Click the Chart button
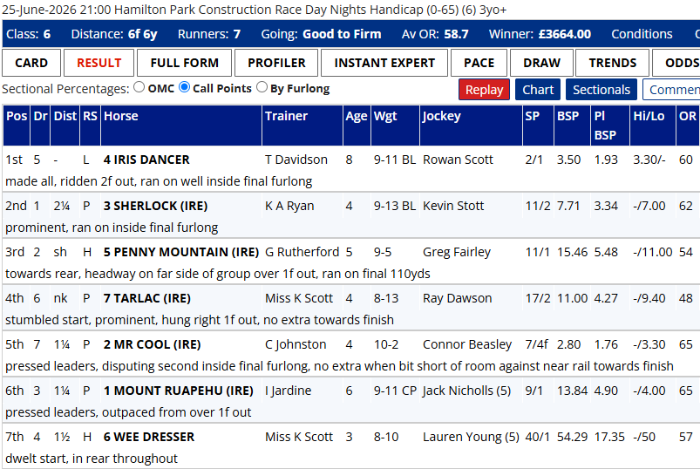 click(538, 90)
